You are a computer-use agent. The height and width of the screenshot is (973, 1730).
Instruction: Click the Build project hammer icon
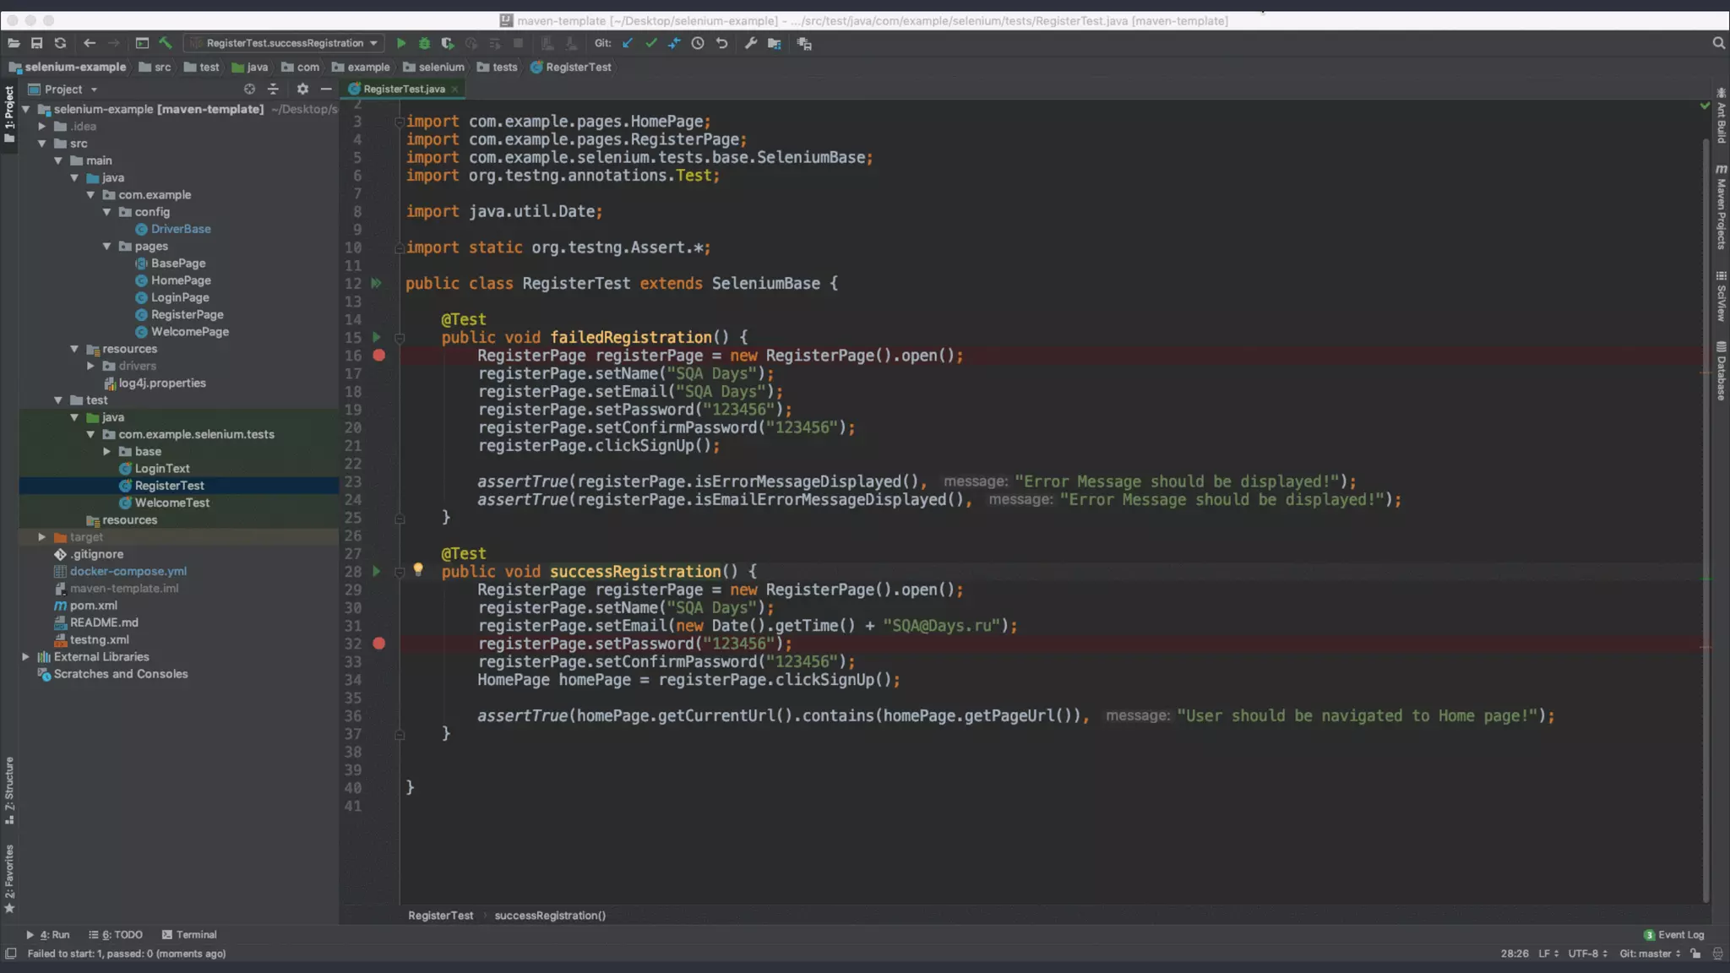click(x=166, y=43)
